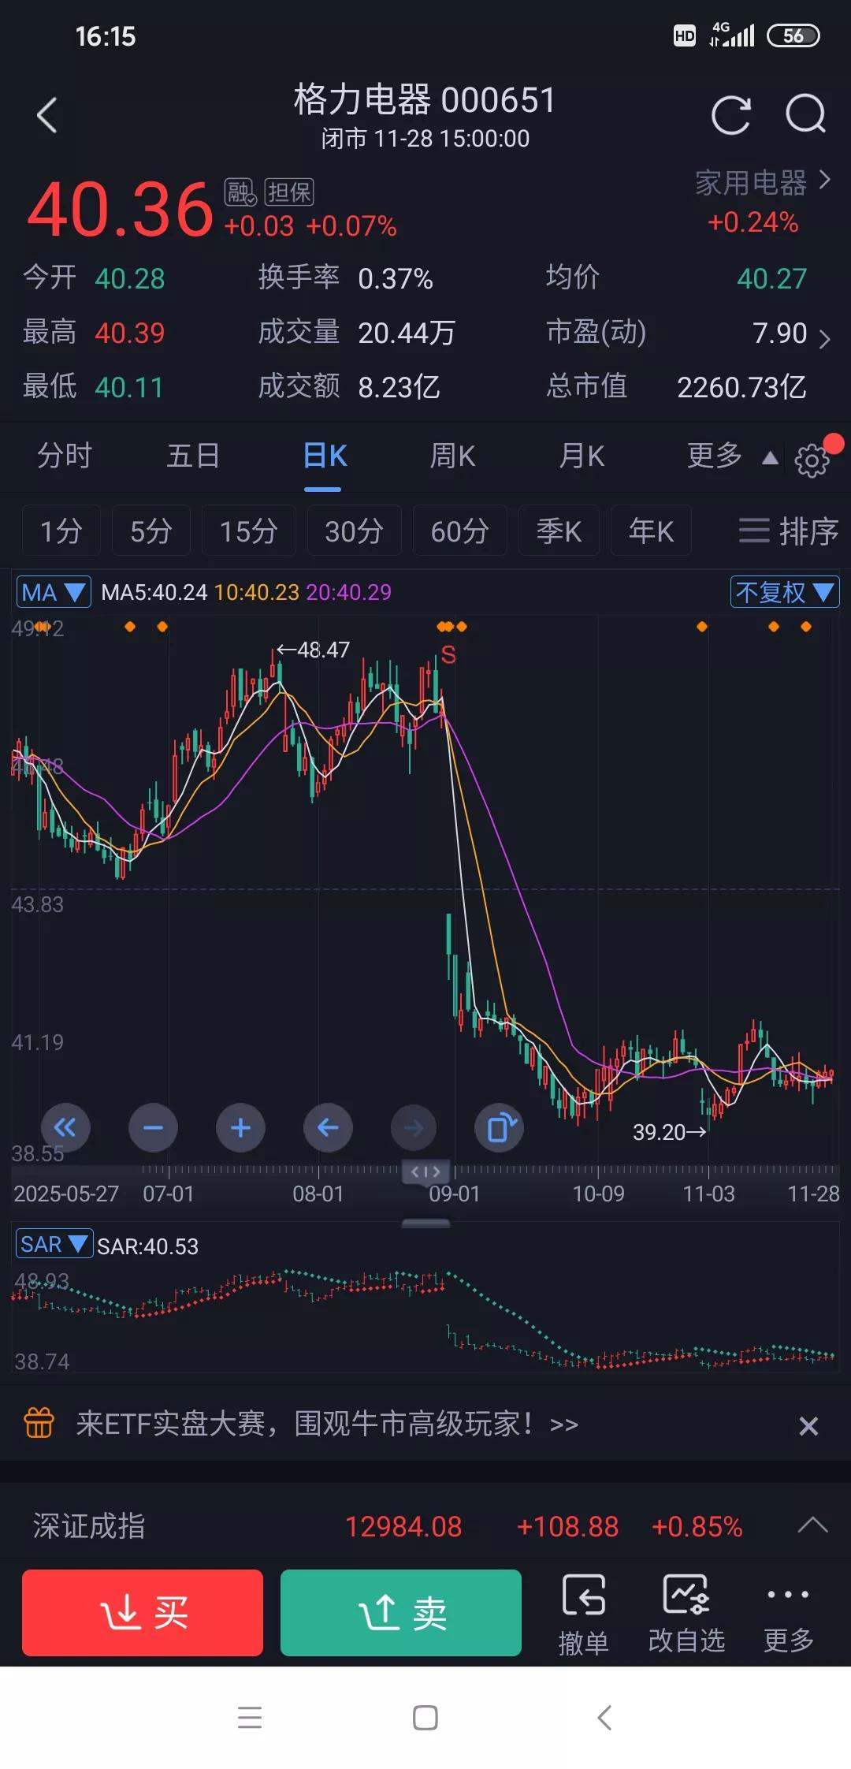
Task: Switch to 分时 intraday tab
Action: pyautogui.click(x=65, y=456)
